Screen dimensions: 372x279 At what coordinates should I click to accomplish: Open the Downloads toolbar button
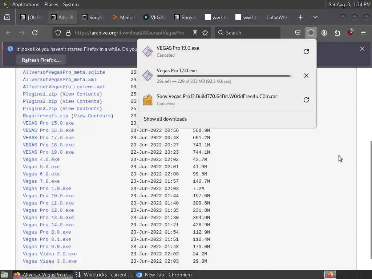311,33
